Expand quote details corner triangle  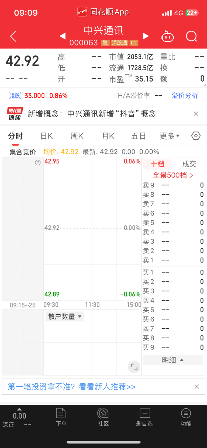[205, 85]
